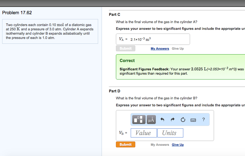Image resolution: width=245 pixels, height=156 pixels.
Task: Click Give Up for Part C
Action: coord(178,49)
